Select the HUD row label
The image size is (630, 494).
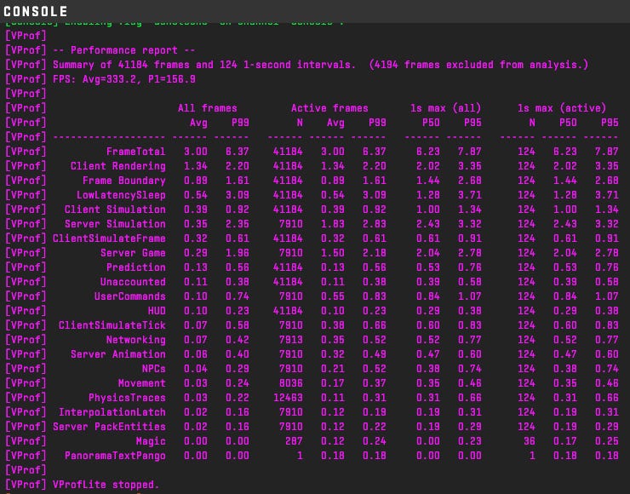coord(157,311)
